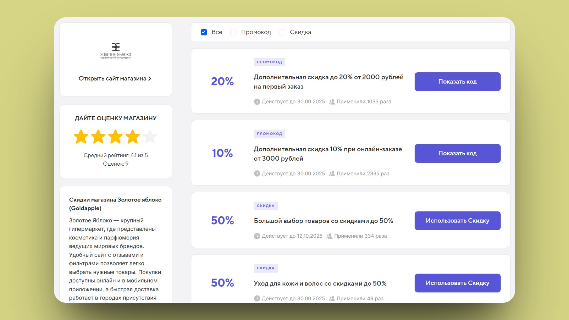
Task: Click the Золотое Яблоко store logo
Action: coord(116,51)
